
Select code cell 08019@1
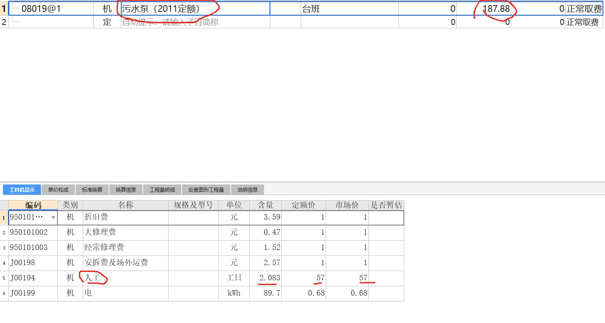[51, 8]
